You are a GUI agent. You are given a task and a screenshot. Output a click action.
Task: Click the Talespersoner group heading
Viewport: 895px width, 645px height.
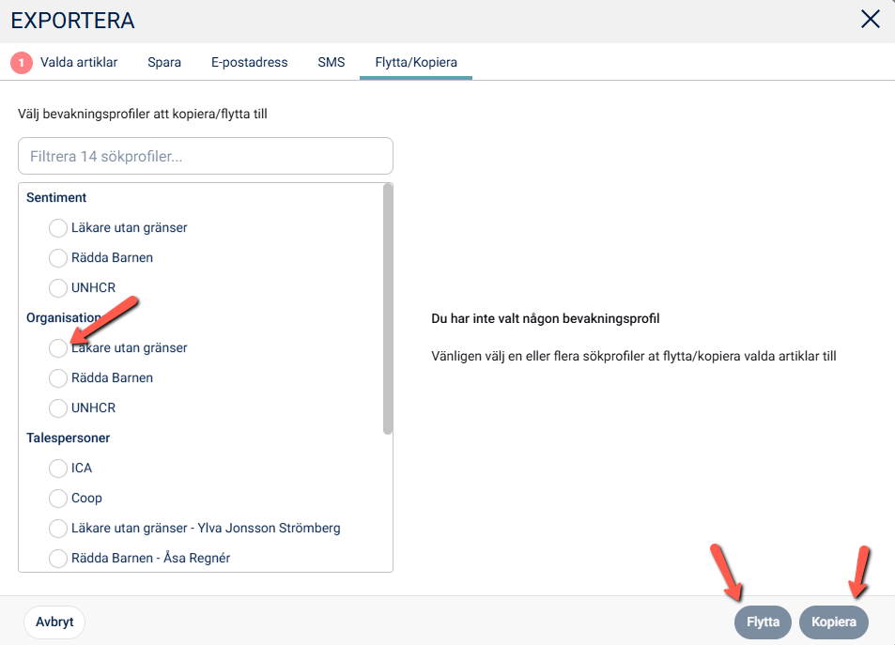68,438
